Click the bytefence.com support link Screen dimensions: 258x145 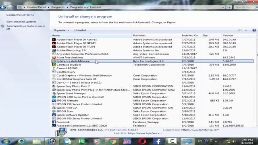coord(200,130)
